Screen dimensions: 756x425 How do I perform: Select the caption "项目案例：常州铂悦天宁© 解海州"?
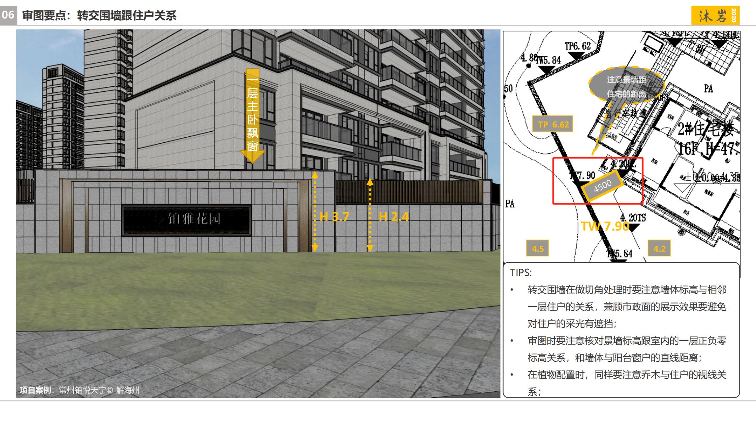pos(80,390)
